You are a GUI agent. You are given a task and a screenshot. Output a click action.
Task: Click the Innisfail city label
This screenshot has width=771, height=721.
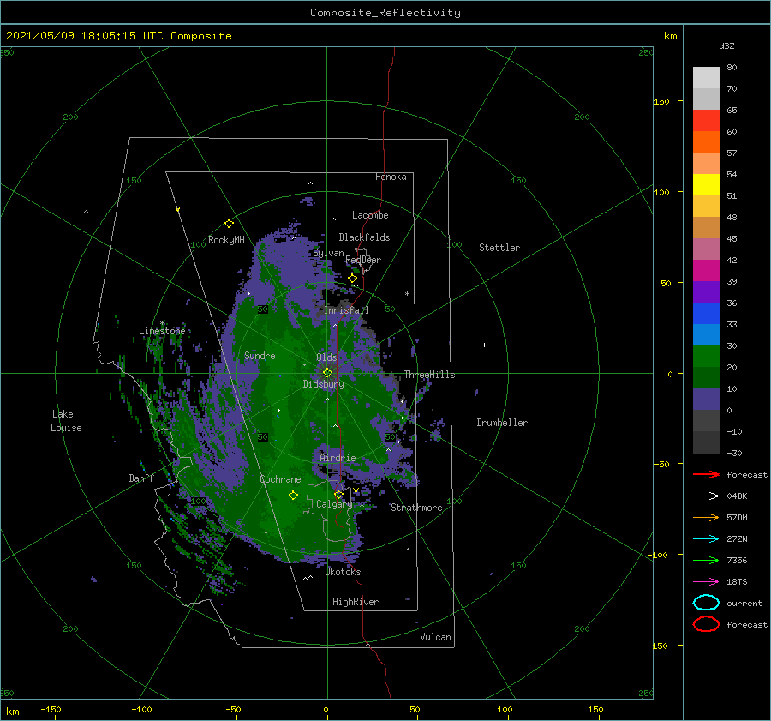pos(346,310)
